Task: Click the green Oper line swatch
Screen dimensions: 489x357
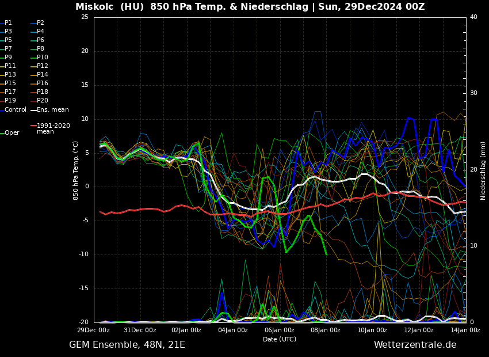Action: [2, 133]
